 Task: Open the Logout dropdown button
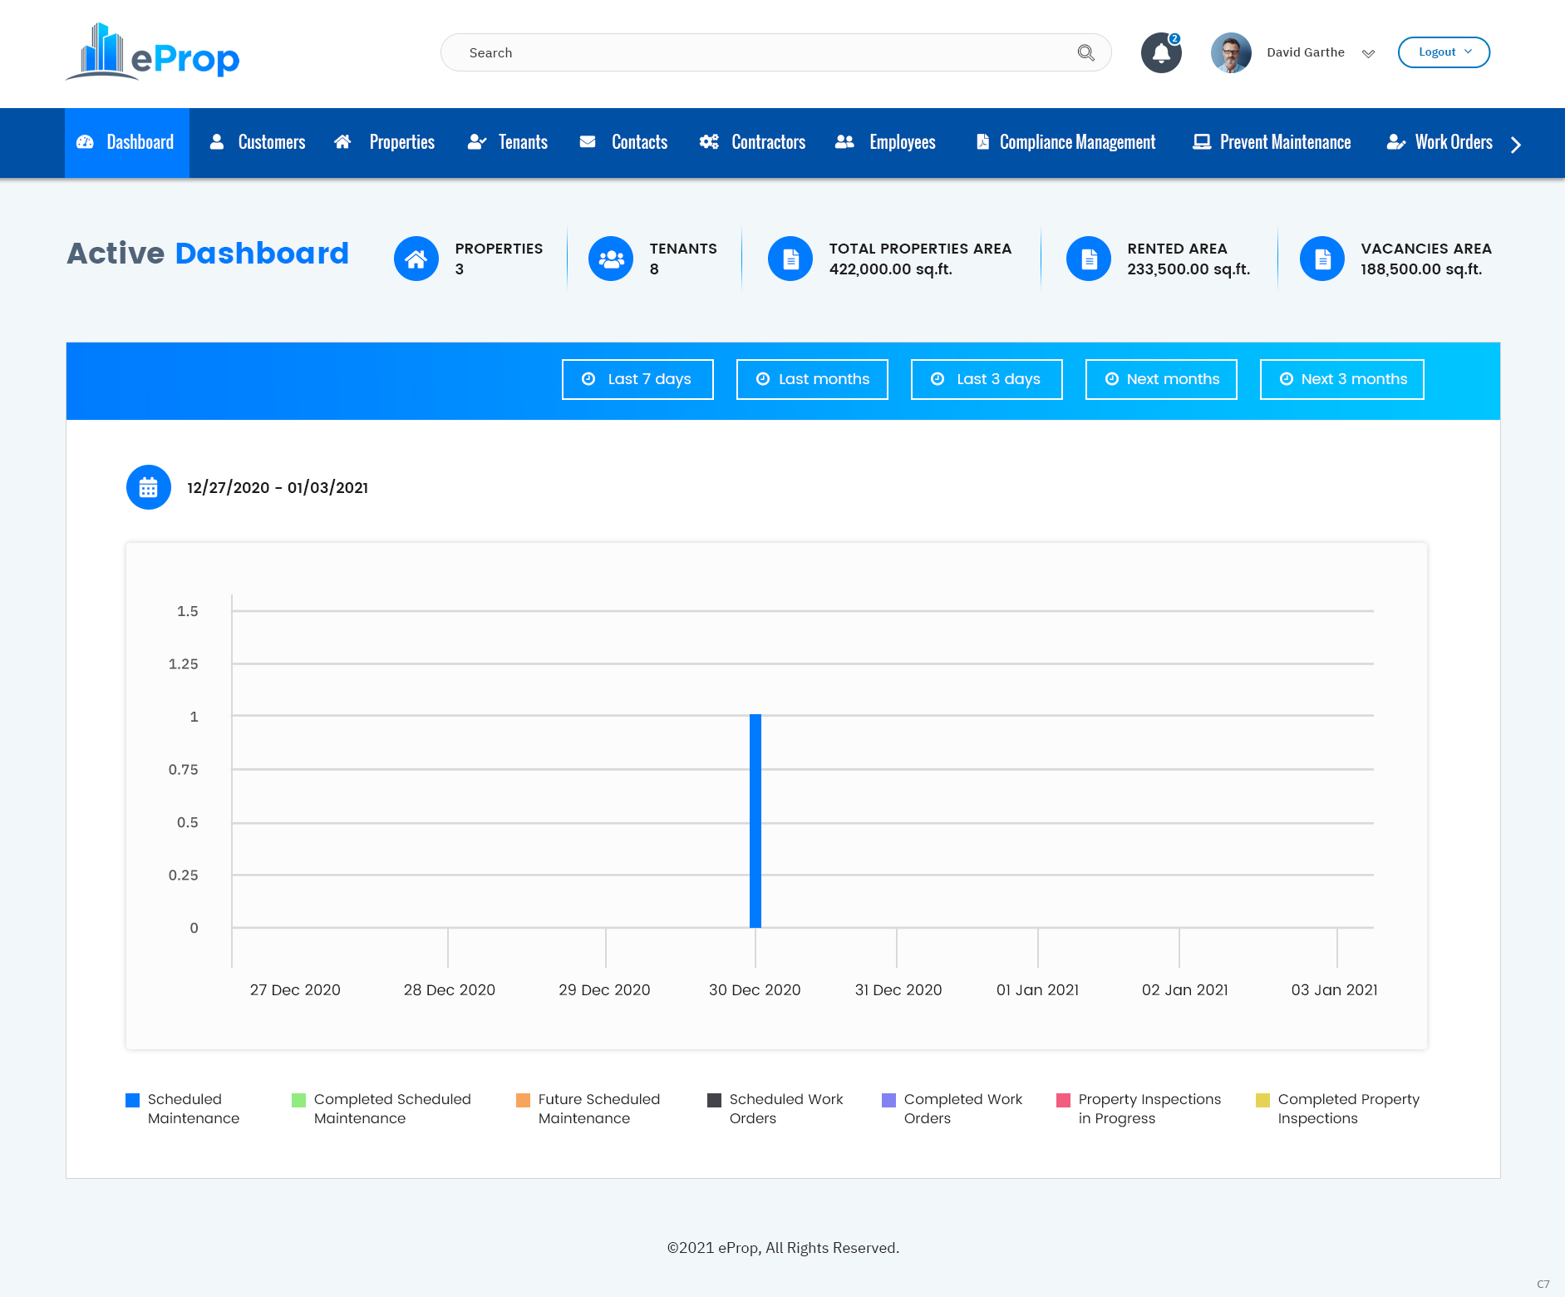click(x=1444, y=52)
